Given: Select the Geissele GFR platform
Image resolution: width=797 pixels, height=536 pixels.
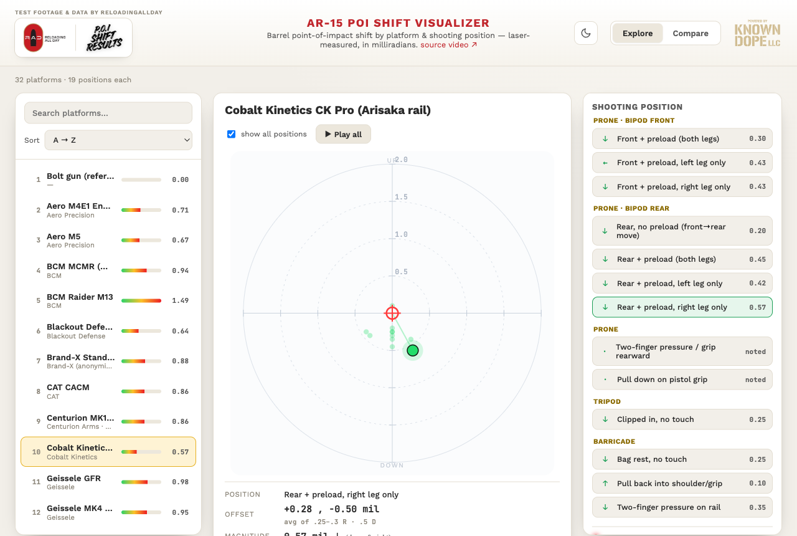Looking at the screenshot, I should point(108,482).
